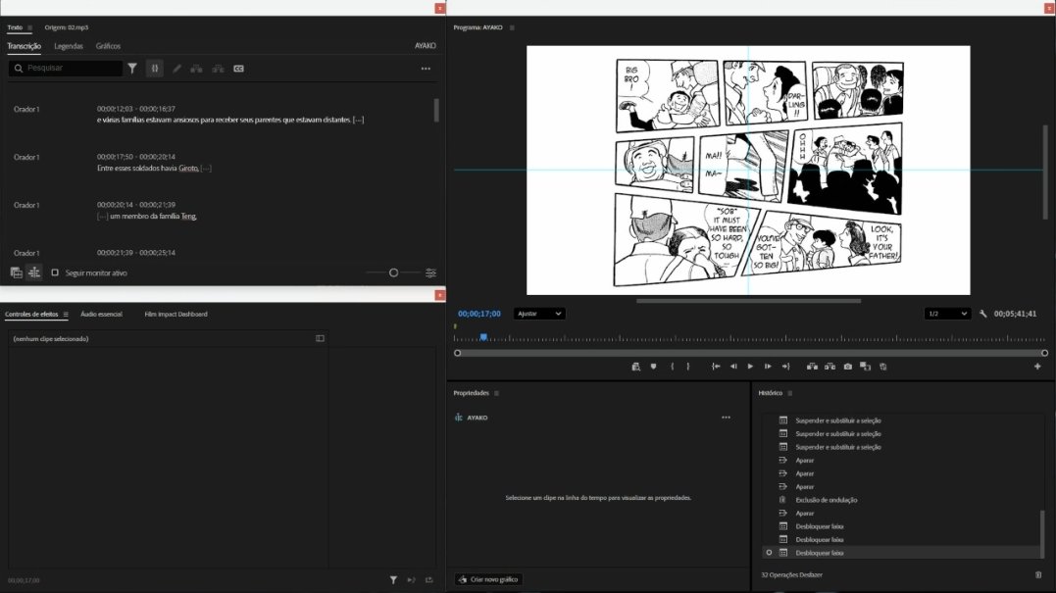Toggle the pauses display icon in transcript toolbar
Screen dimensions: 1056x593
click(x=155, y=68)
